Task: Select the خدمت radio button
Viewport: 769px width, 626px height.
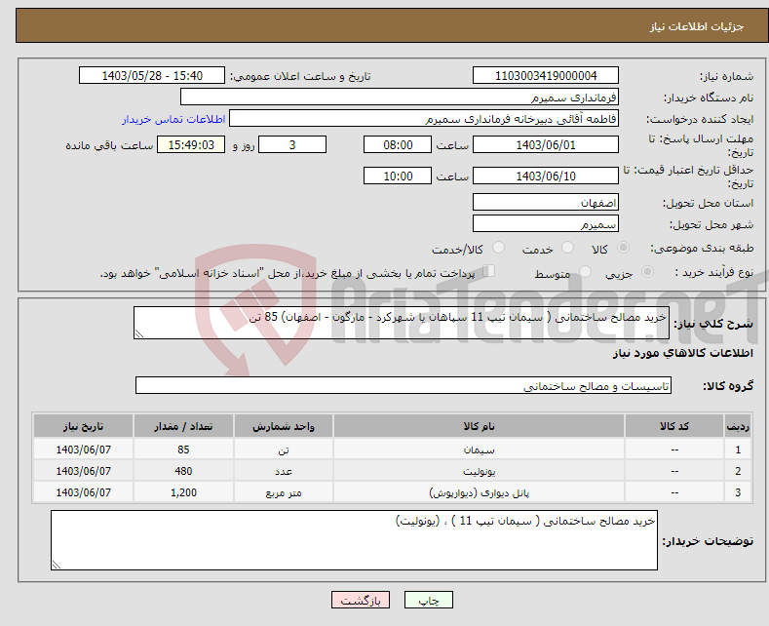Action: coord(567,248)
